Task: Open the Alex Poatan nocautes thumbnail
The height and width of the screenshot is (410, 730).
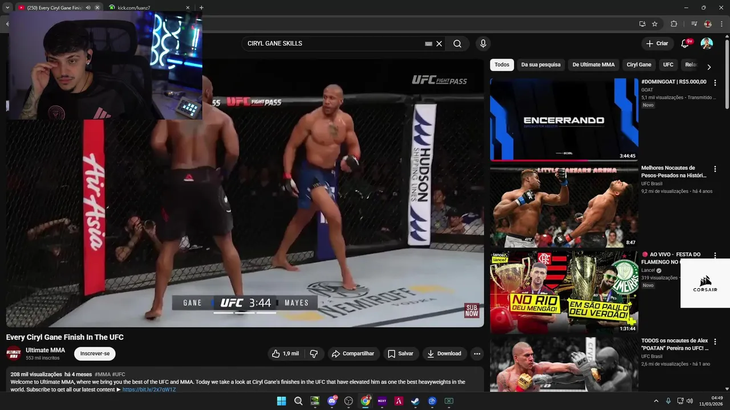Action: pos(564,364)
